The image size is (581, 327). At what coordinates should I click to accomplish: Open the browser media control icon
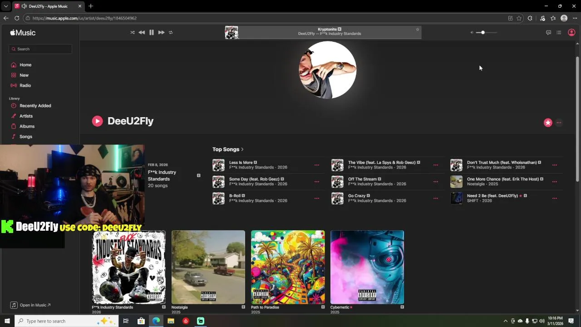pos(542,18)
